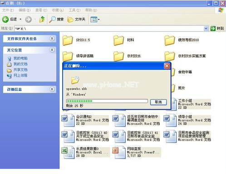226x177 pixels.
Task: Open Shared Documents (共享文档) in sidebar
Action: tap(20, 70)
